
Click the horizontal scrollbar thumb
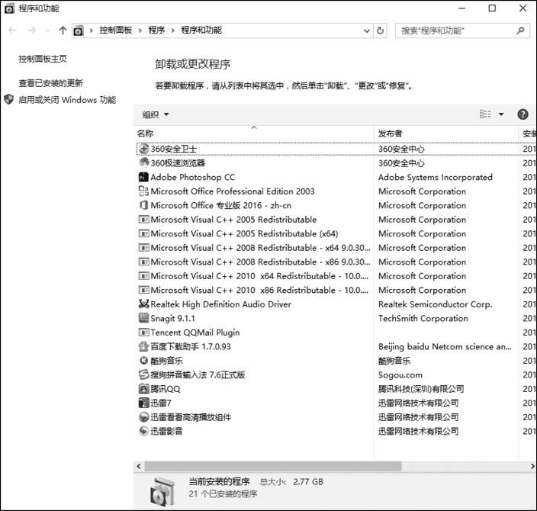click(x=273, y=466)
